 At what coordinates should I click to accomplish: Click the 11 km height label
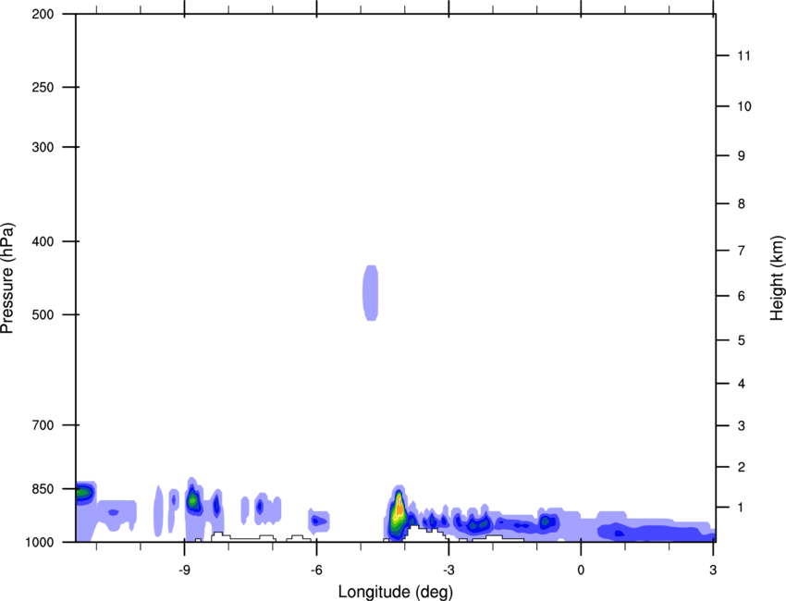(744, 55)
